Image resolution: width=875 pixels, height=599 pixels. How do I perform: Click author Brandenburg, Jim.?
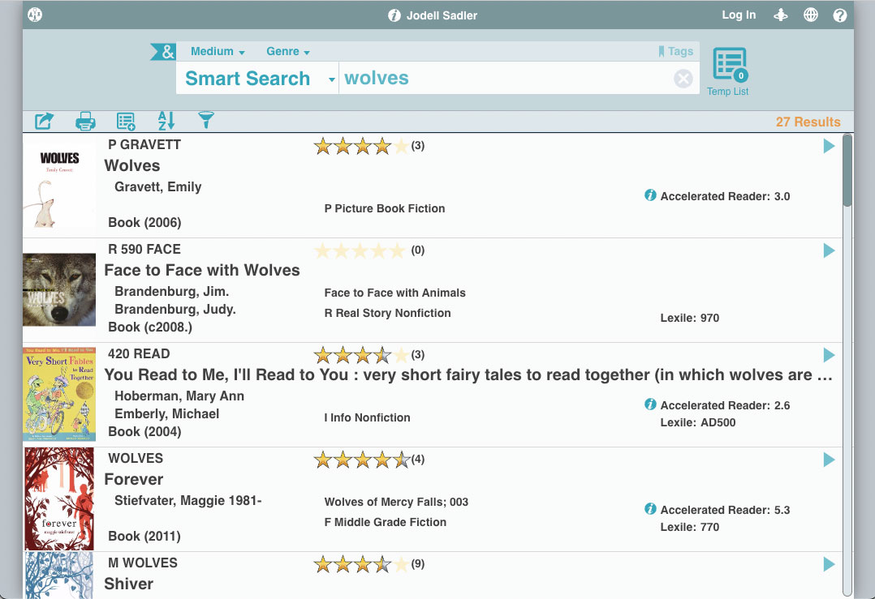[172, 292]
